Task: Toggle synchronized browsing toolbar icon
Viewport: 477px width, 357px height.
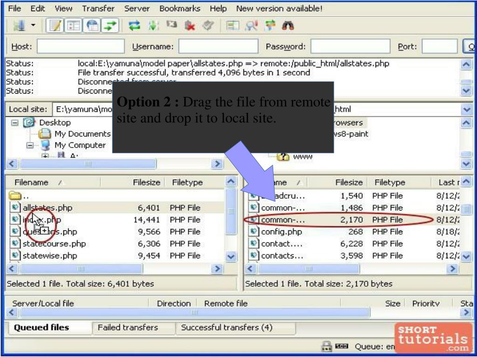Action: tap(270, 26)
